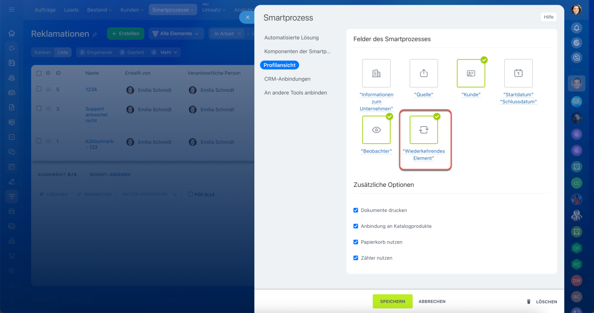The image size is (594, 313).
Task: Expand the Smartprozesse menu
Action: [x=173, y=10]
